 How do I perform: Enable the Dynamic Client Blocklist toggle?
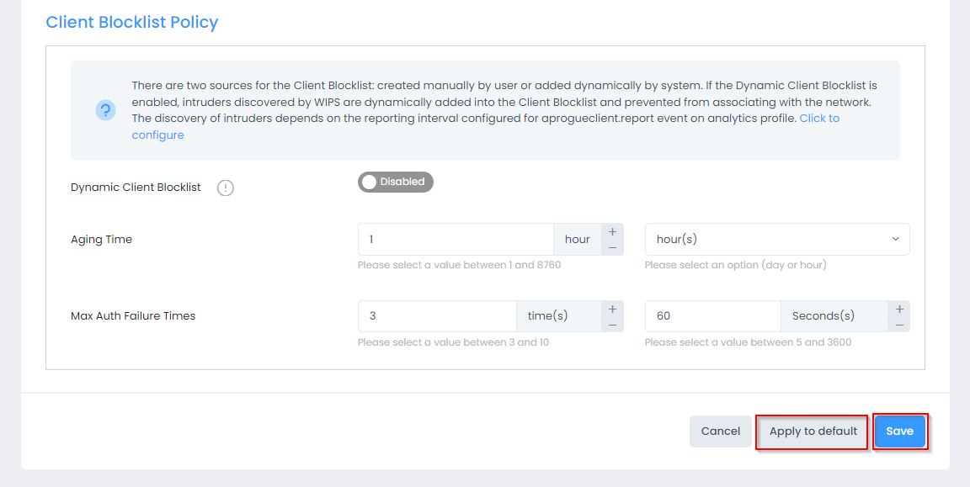(395, 183)
